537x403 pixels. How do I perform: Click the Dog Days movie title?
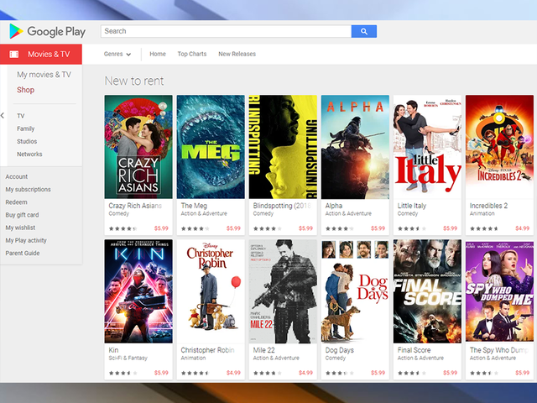(339, 350)
